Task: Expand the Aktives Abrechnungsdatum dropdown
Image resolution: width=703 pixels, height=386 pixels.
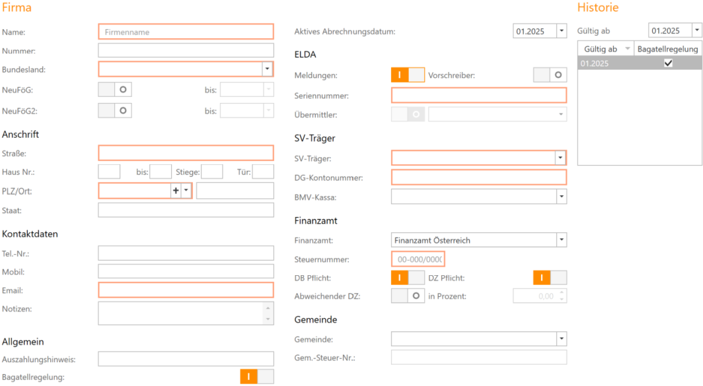Action: [560, 31]
